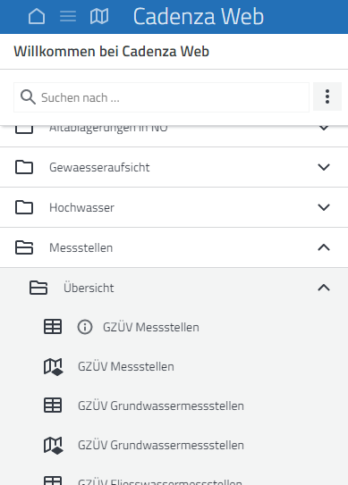Open the map icon in header
Screen dimensions: 348x485
[99, 16]
